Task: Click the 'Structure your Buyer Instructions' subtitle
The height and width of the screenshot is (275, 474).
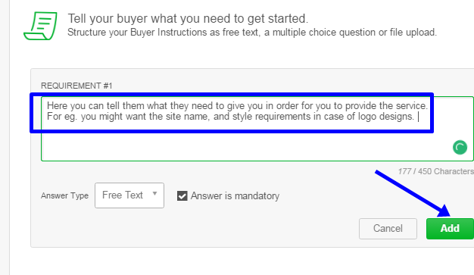Action: click(252, 33)
